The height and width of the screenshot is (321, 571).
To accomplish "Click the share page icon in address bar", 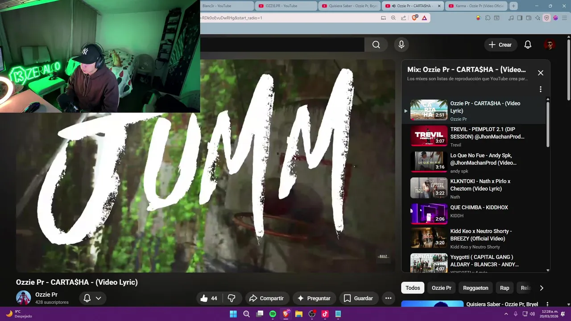I will [403, 18].
